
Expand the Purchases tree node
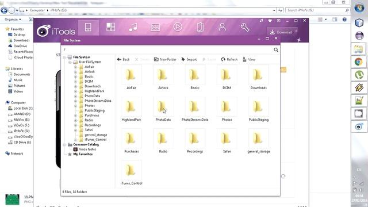pos(75,116)
